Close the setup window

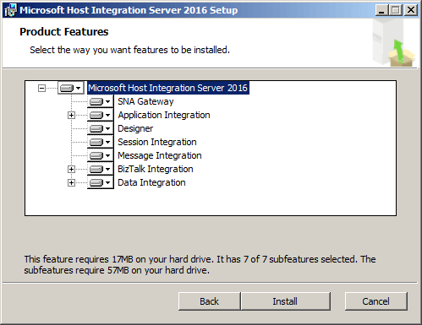[411, 10]
